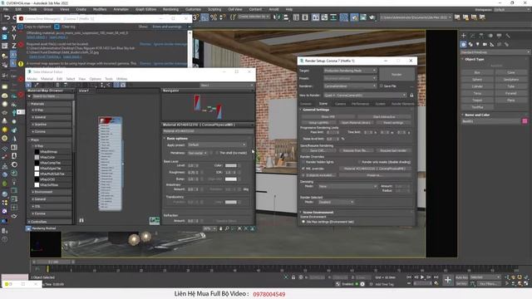Click the Start Interactive button
This screenshot has width=532, height=299.
pyautogui.click(x=384, y=116)
